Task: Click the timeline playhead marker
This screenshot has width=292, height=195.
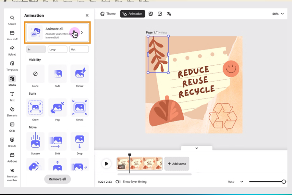Action: (129, 155)
